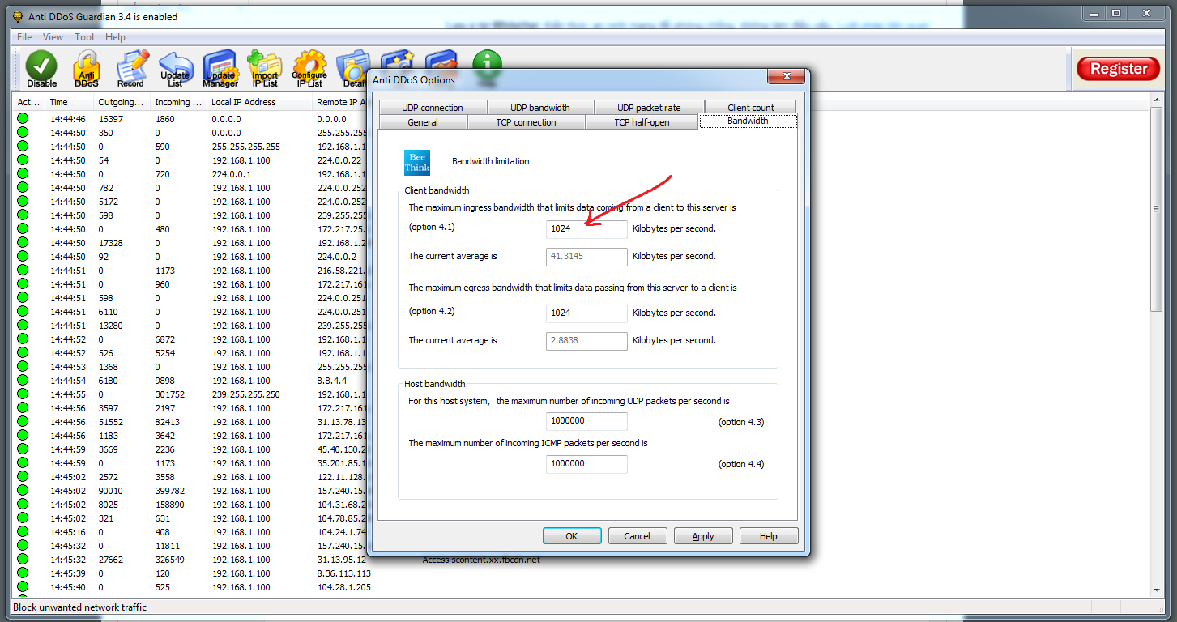This screenshot has height=622, width=1177.
Task: Click green status dot of 14:45:16 row
Action: coord(23,532)
